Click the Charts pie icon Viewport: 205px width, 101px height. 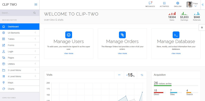(x=4, y=89)
